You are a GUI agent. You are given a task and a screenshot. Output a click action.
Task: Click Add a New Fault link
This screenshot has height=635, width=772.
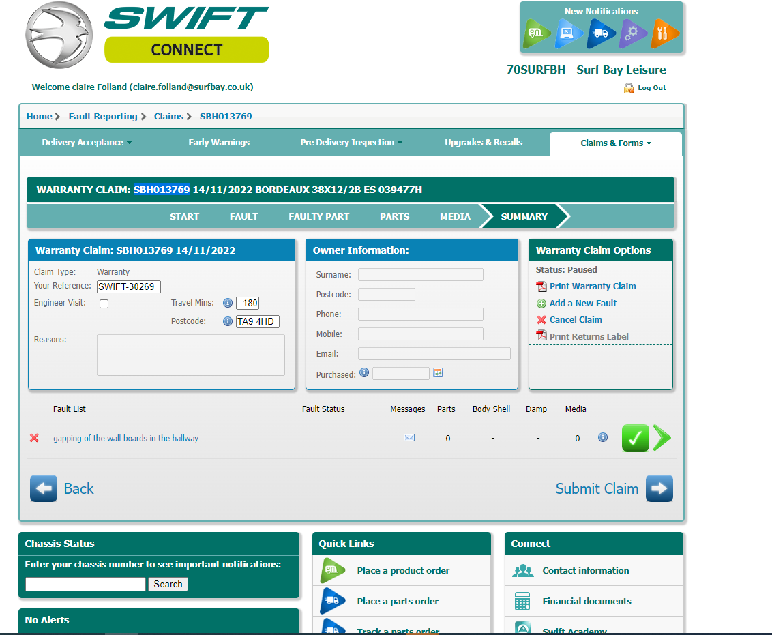[583, 304]
